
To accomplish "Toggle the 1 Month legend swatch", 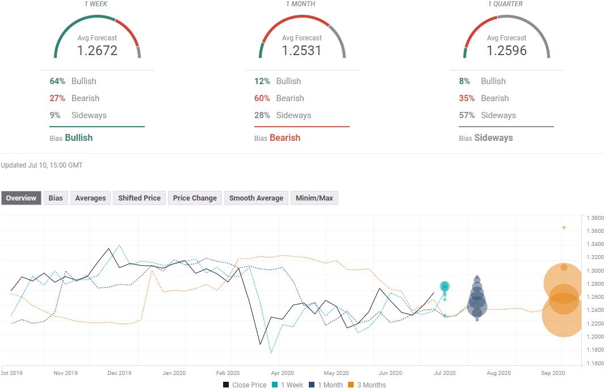I will coord(312,385).
